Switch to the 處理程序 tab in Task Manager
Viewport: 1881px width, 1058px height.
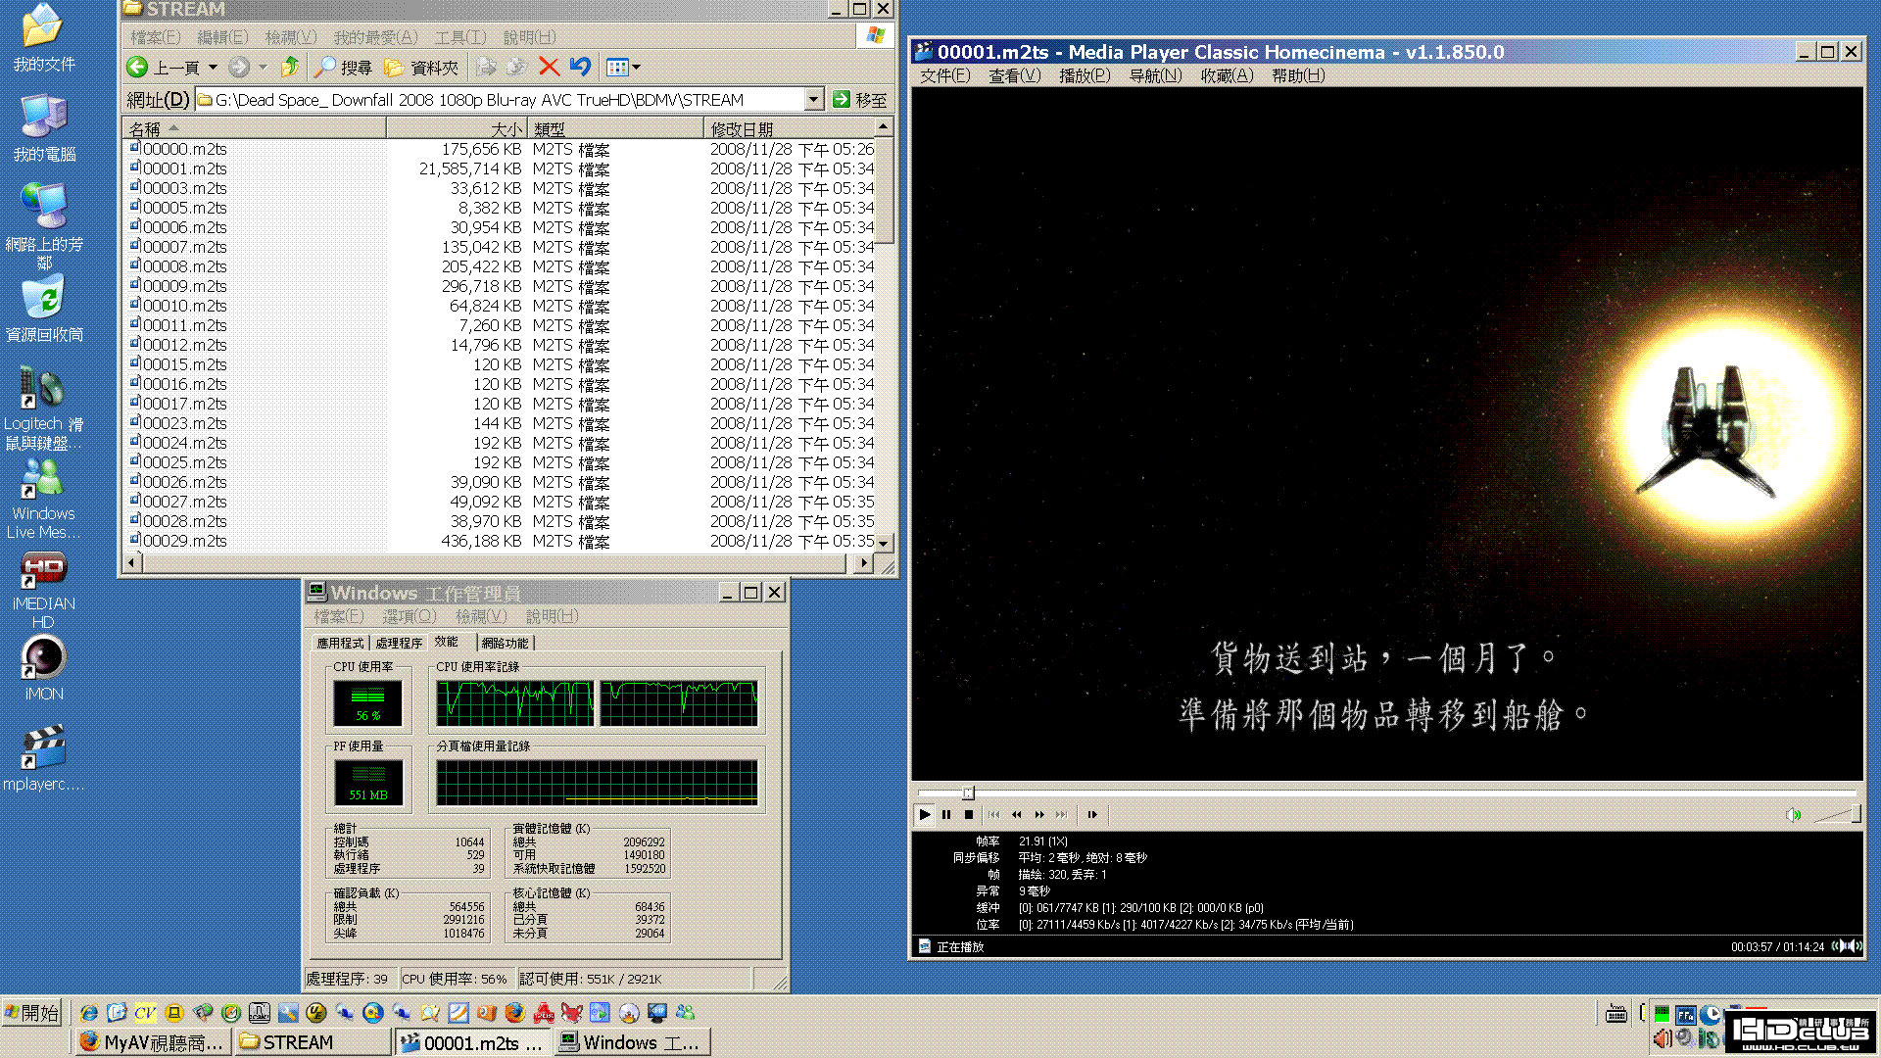coord(399,643)
